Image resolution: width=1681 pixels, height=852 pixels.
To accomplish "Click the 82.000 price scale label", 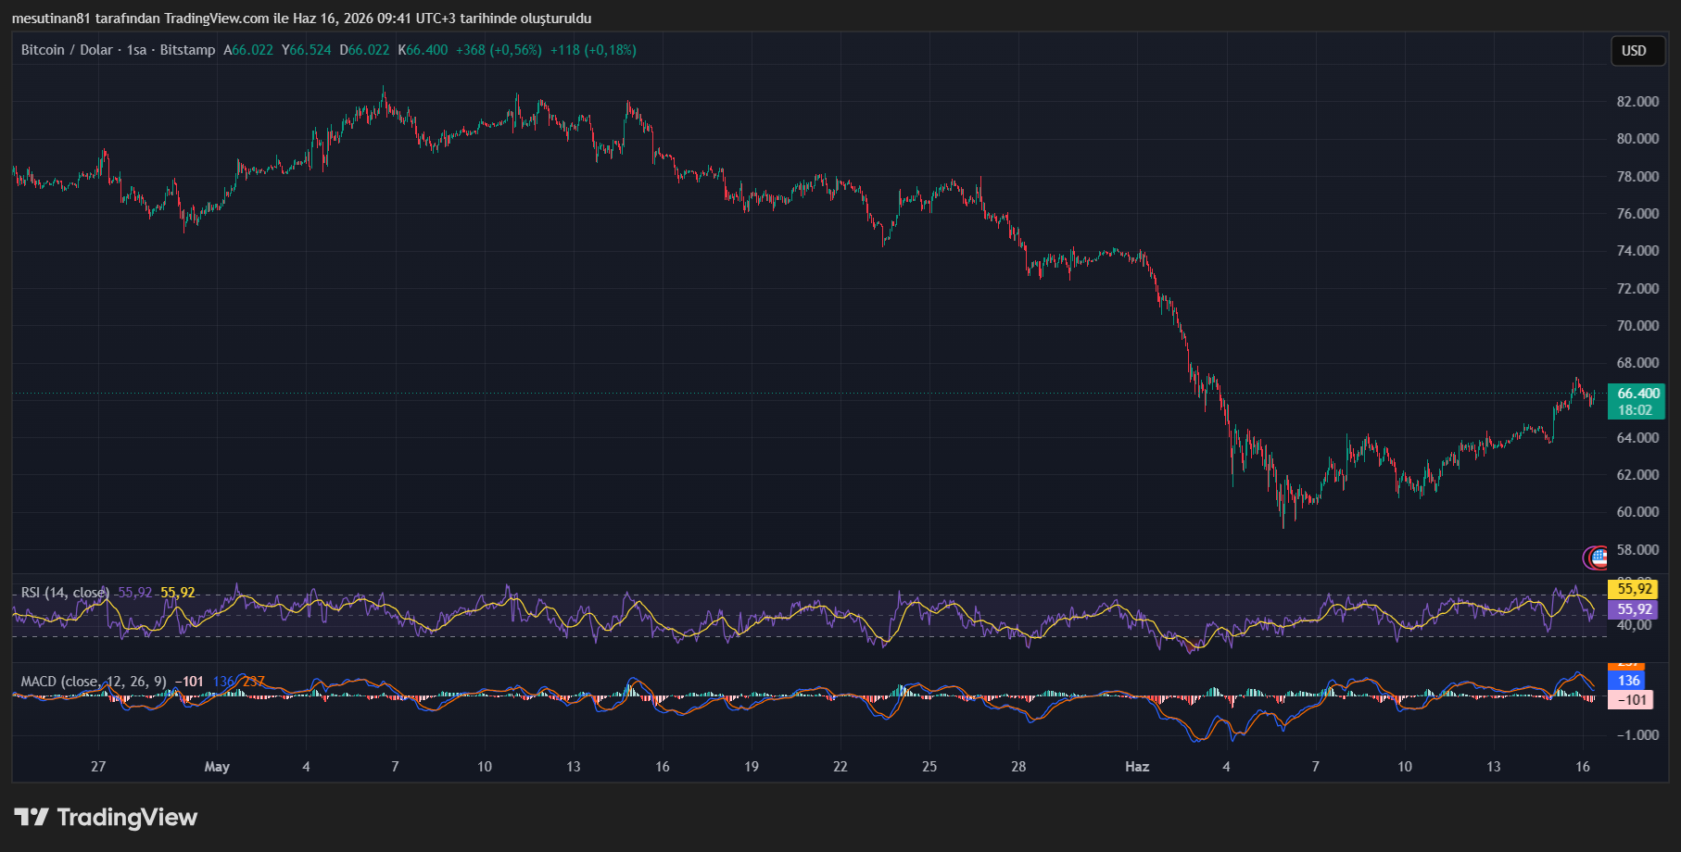I will [1637, 102].
